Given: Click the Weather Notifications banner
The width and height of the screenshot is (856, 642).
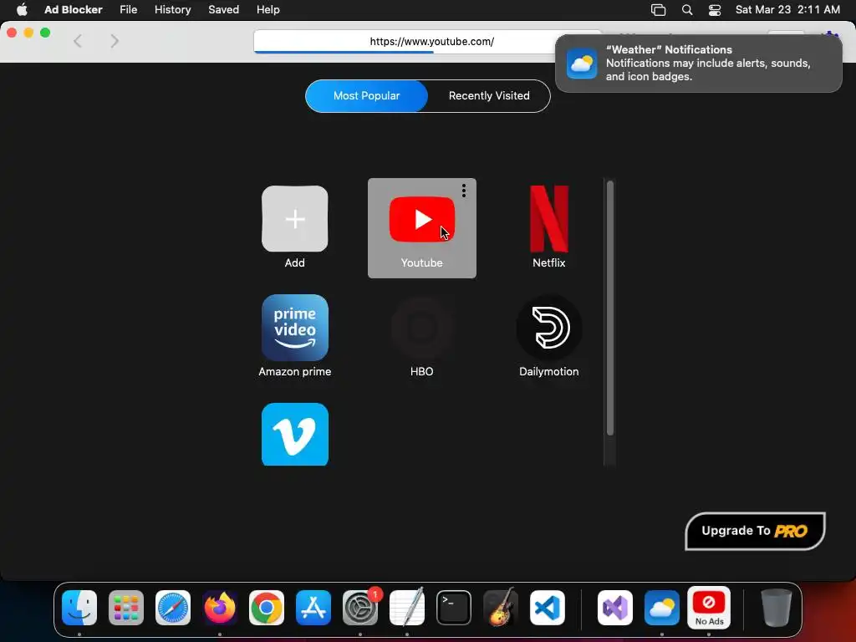Looking at the screenshot, I should pyautogui.click(x=698, y=64).
